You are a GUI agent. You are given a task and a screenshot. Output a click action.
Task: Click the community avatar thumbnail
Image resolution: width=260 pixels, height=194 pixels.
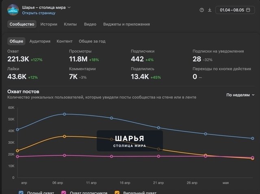click(13, 10)
